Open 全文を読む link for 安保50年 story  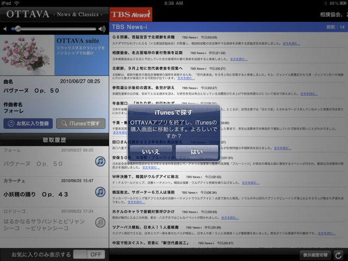click(x=151, y=167)
